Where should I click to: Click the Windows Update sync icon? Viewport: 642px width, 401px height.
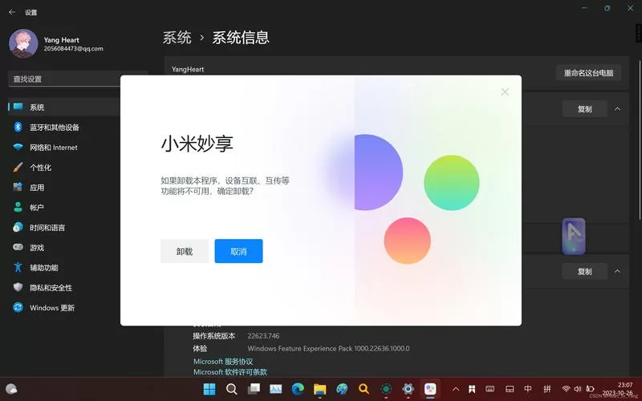(18, 307)
